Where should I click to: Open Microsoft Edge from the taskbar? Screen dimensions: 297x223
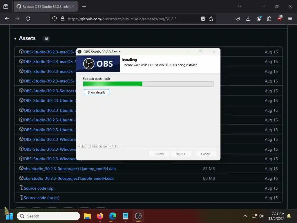click(113, 216)
